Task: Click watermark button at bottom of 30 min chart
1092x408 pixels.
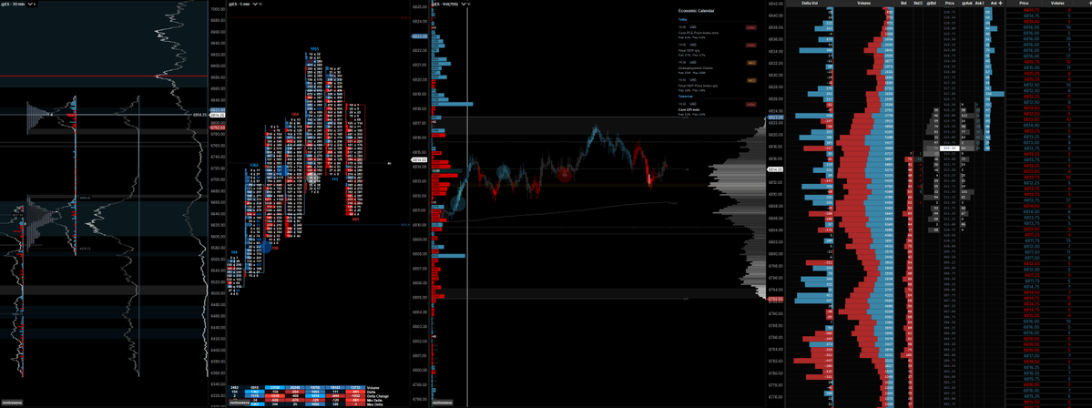Action: pos(12,403)
